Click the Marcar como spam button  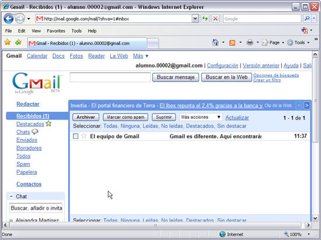tap(125, 117)
